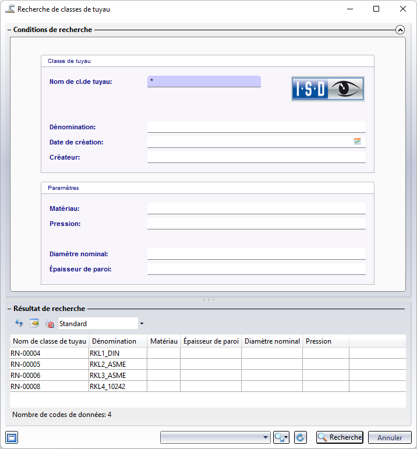Viewport: 417px width, 449px height.
Task: Sort by Épaisseur de paroi column header
Action: tap(211, 341)
